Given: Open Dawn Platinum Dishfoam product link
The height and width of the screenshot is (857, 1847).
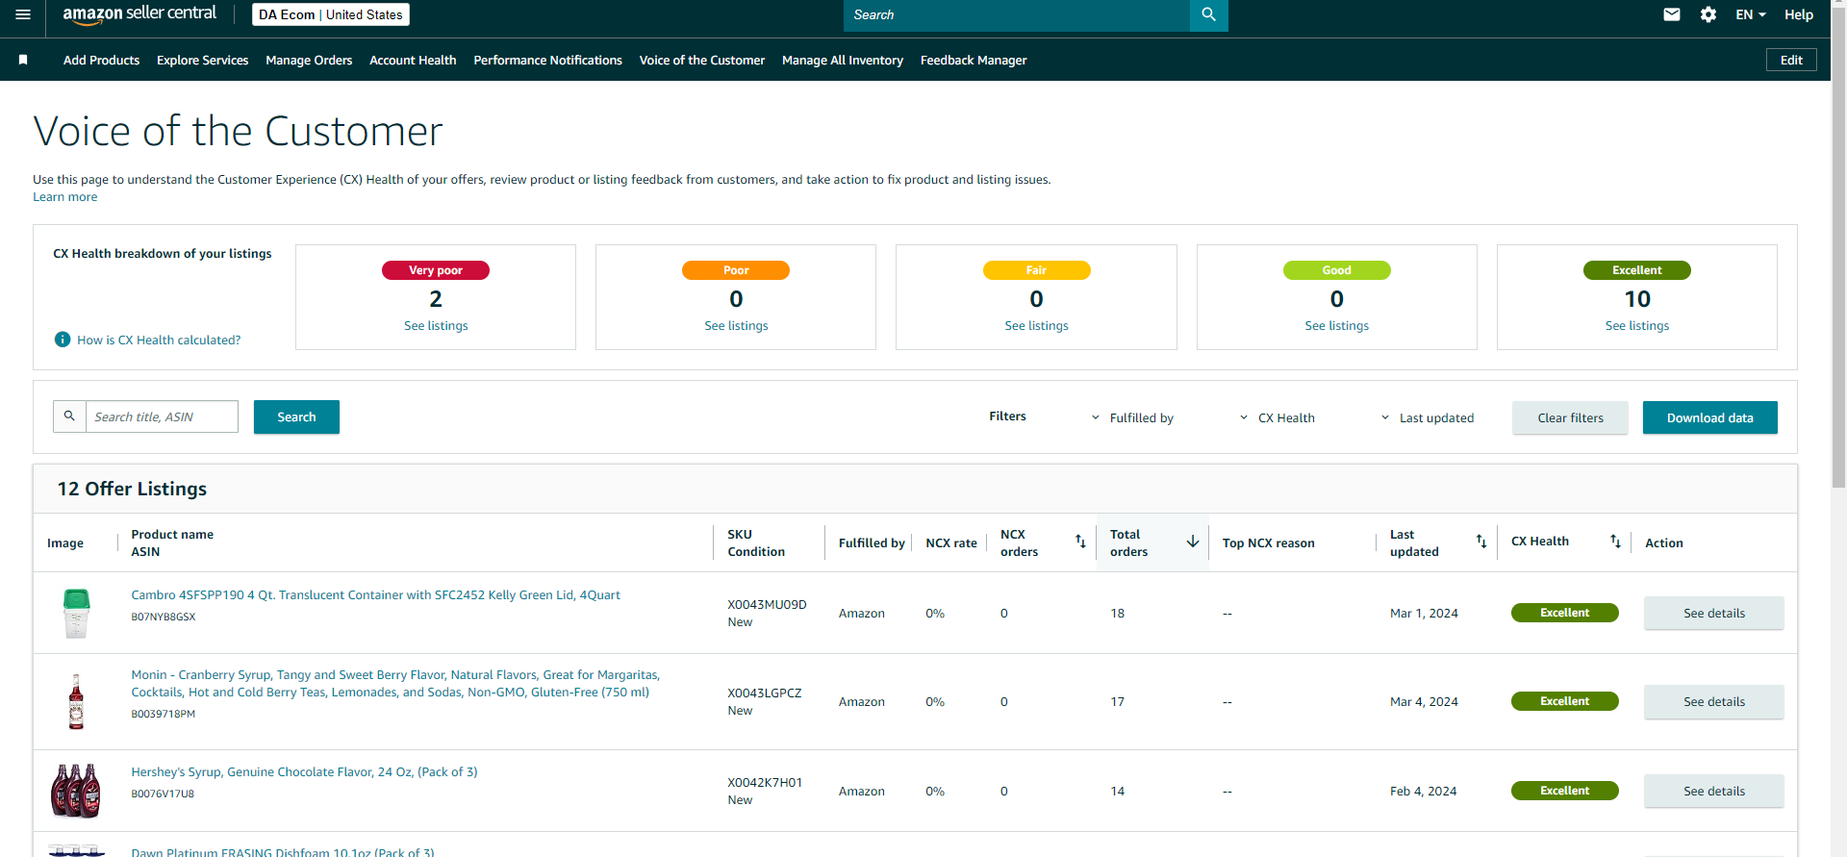Looking at the screenshot, I should (282, 852).
